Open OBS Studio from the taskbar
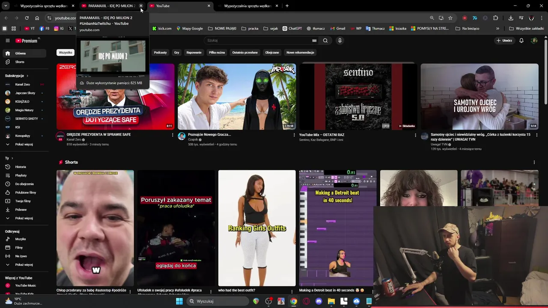The image size is (548, 308). pos(268,301)
